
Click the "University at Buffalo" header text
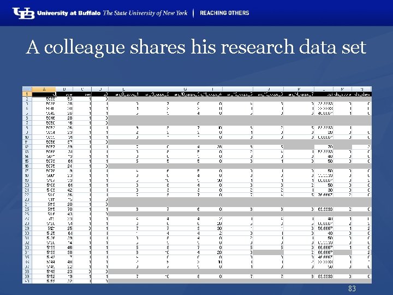point(69,13)
